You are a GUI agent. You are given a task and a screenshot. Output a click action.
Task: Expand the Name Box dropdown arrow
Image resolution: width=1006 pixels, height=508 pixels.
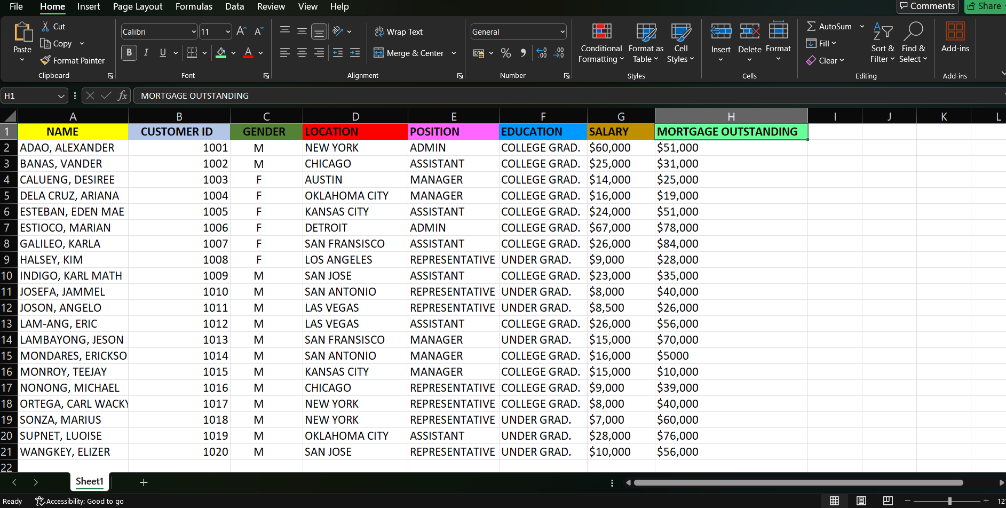pos(61,96)
